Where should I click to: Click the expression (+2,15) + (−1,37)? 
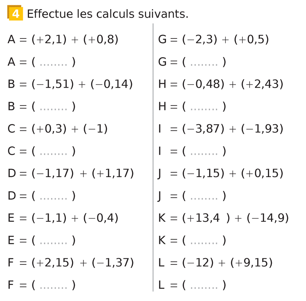(83, 263)
